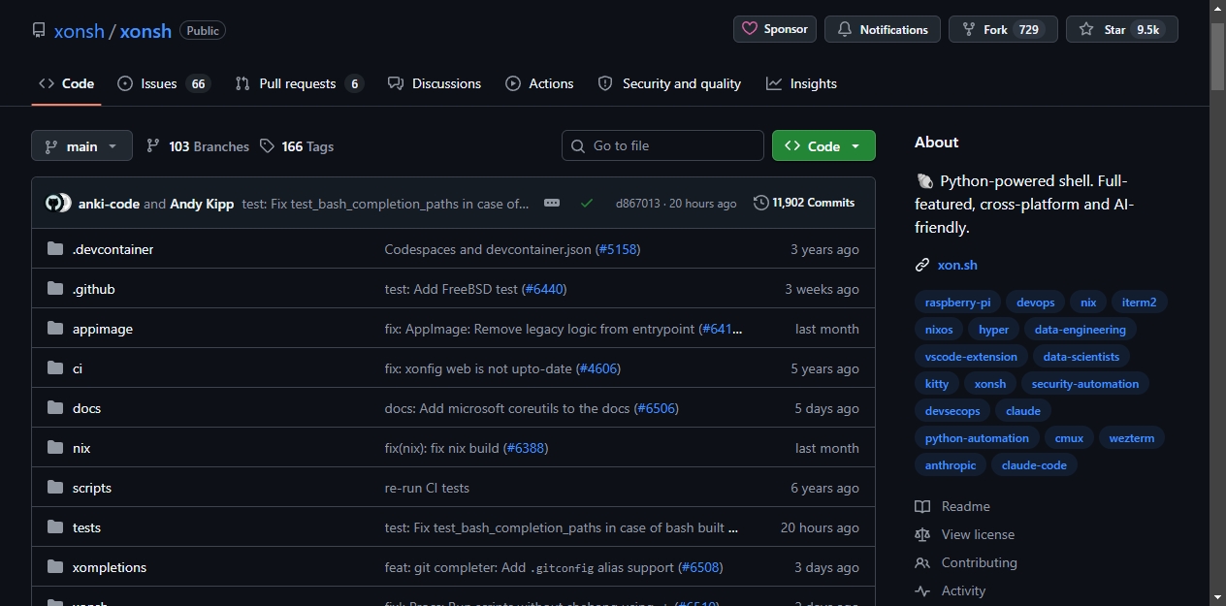Click the anthropic topic tag

pos(951,465)
